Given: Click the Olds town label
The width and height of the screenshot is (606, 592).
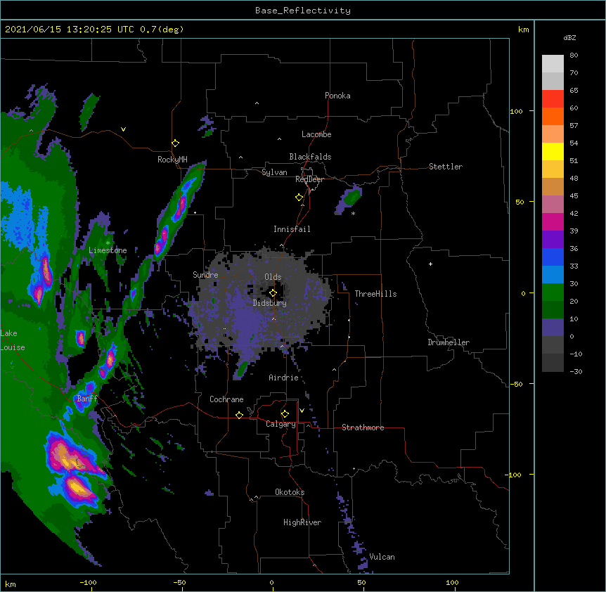Looking at the screenshot, I should (273, 277).
